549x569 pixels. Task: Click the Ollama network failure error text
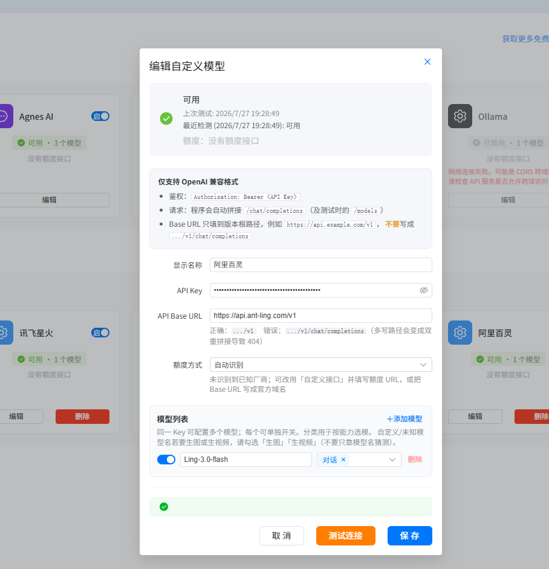[x=499, y=177]
